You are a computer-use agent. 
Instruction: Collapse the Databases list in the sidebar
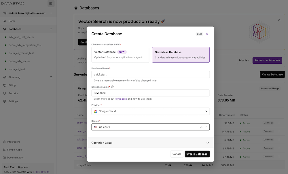tap(51, 29)
